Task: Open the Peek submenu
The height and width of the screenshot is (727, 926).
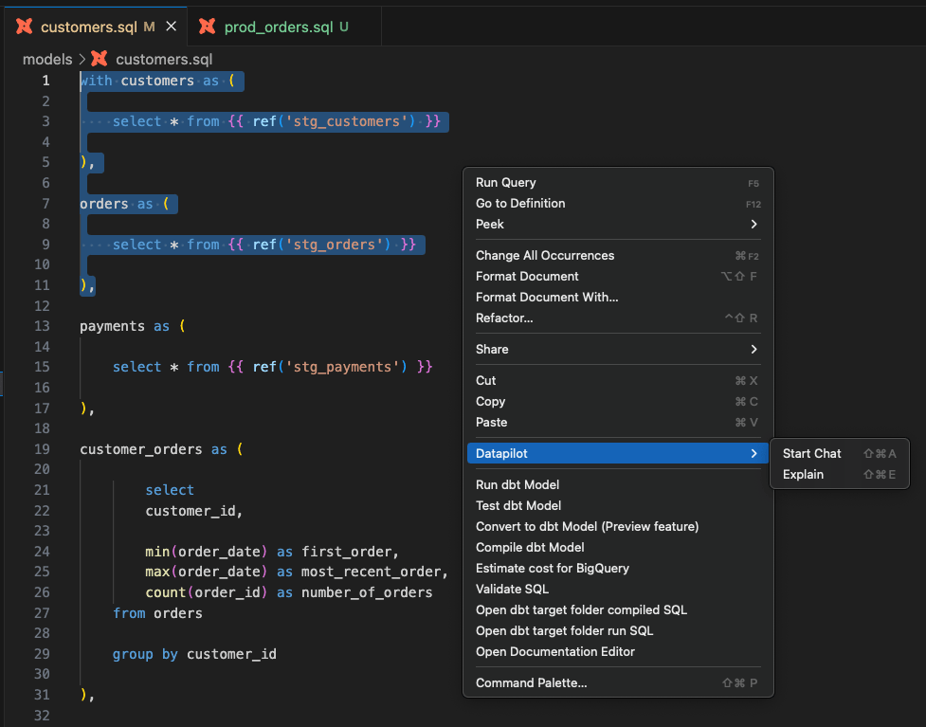Action: [618, 224]
